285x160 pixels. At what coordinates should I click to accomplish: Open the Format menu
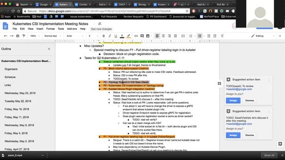coord(50,29)
